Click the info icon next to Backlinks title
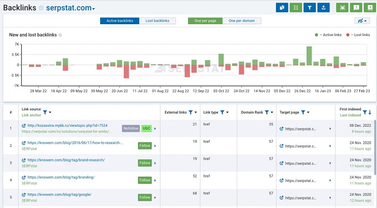 pos(42,8)
